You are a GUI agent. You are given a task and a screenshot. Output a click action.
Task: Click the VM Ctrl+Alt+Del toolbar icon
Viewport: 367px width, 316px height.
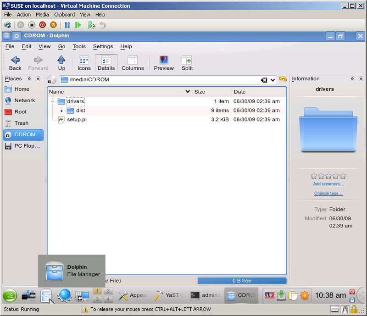(x=7, y=25)
